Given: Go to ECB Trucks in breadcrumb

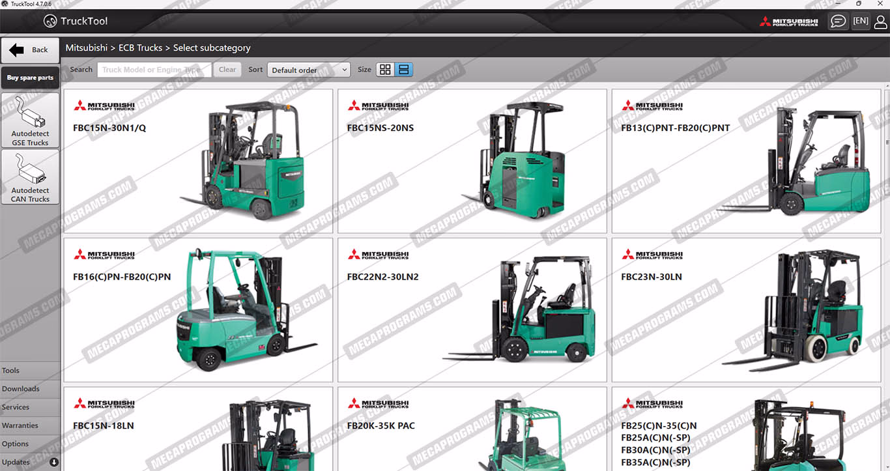Looking at the screenshot, I should point(141,48).
